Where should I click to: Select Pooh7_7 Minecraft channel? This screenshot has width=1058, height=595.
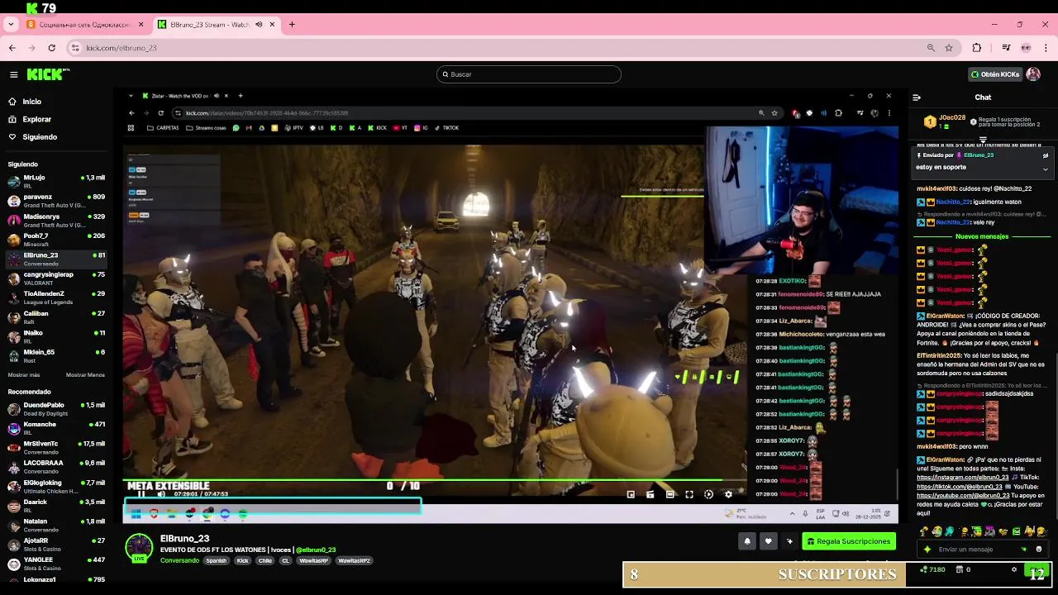56,240
